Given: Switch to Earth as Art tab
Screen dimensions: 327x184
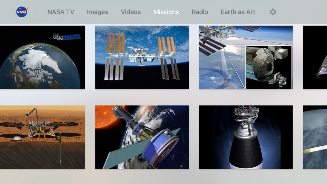Looking at the screenshot, I should click(x=238, y=12).
